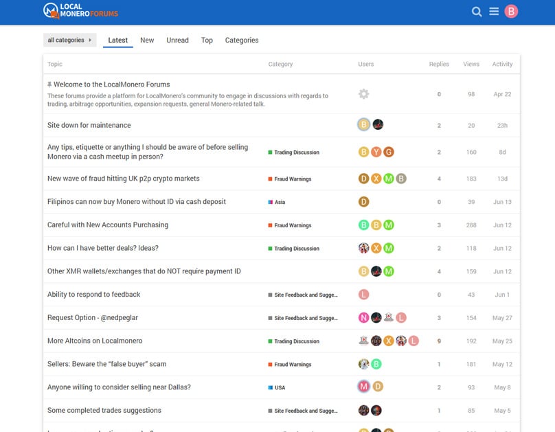Click Fraud Warnings category on false buyer scam row
This screenshot has width=555, height=432.
(290, 365)
